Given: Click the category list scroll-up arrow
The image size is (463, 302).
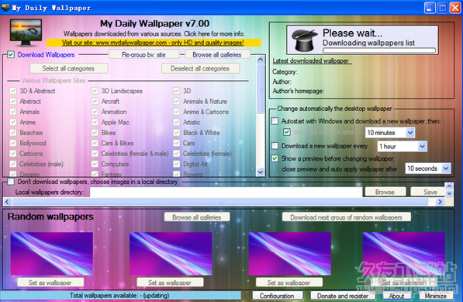Looking at the screenshot, I should click(261, 60).
